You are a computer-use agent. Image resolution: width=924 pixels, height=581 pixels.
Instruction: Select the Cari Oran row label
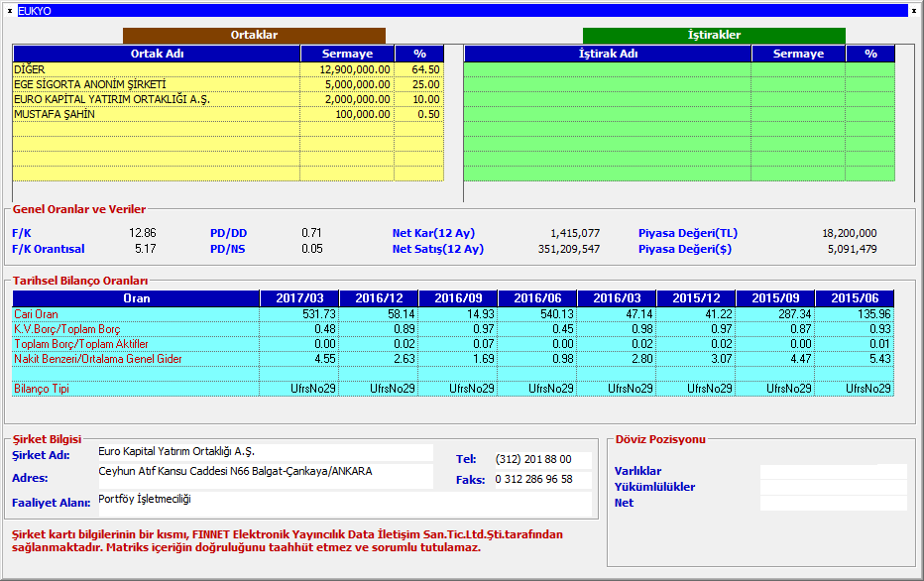point(36,314)
